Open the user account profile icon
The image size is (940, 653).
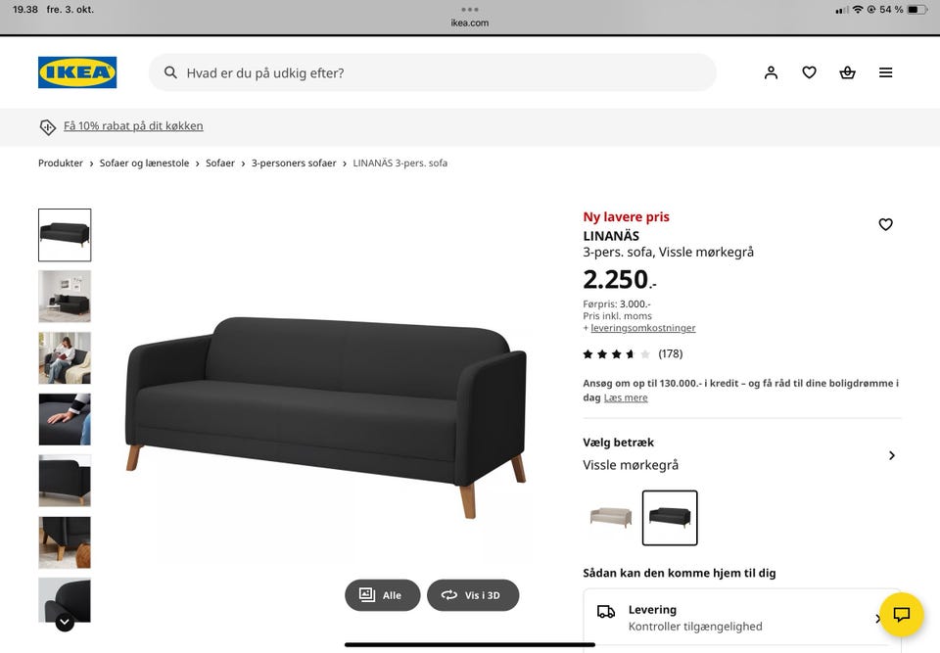[771, 72]
